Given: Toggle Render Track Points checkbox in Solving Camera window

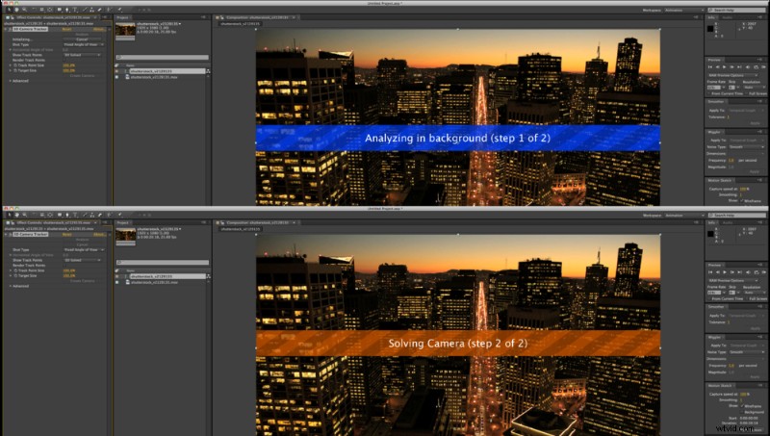Looking at the screenshot, I should 65,265.
